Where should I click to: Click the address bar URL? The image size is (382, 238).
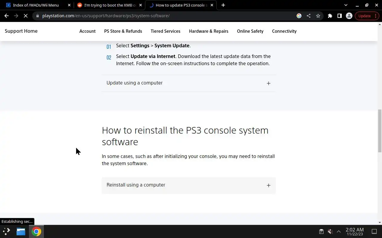106,16
